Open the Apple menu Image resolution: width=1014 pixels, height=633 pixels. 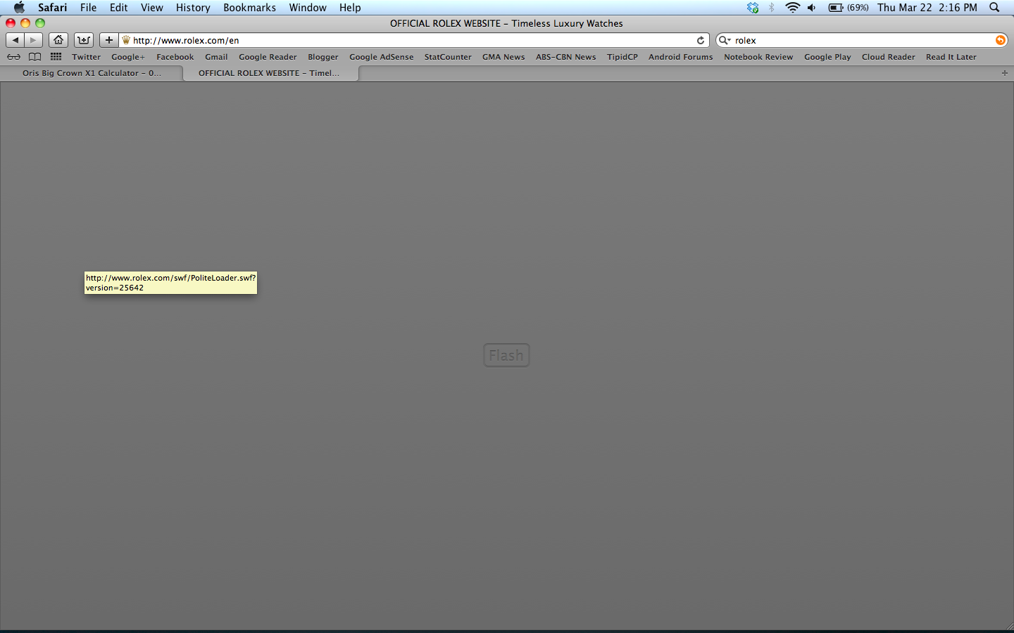tap(19, 8)
